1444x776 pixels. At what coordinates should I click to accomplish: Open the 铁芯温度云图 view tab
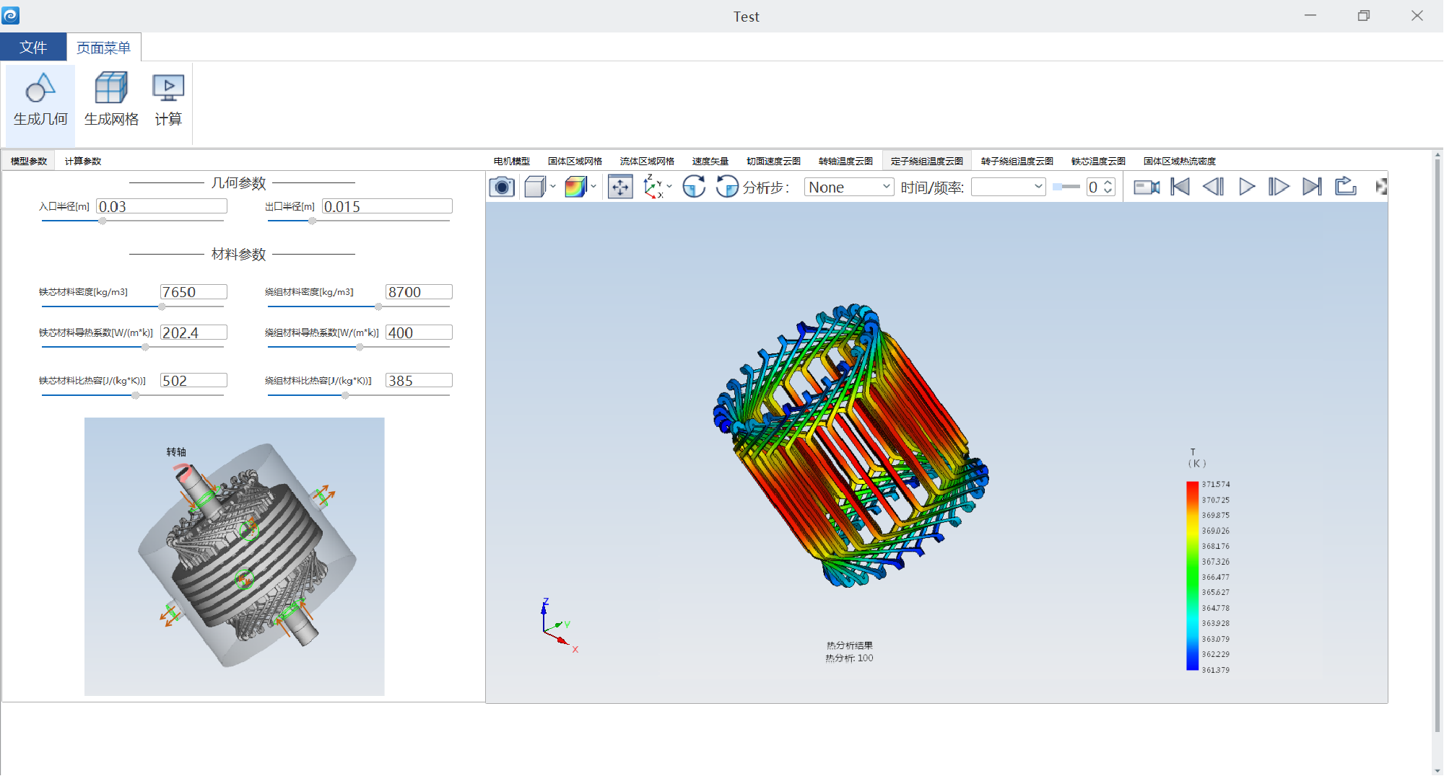(x=1098, y=161)
